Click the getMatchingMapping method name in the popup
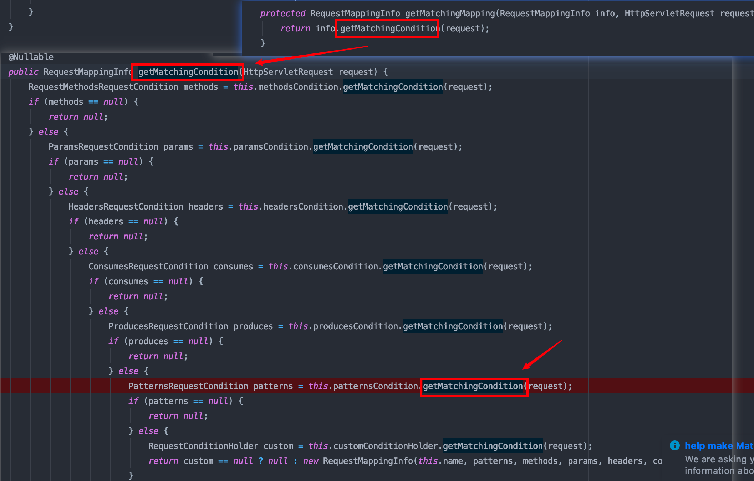The image size is (754, 481). (450, 14)
